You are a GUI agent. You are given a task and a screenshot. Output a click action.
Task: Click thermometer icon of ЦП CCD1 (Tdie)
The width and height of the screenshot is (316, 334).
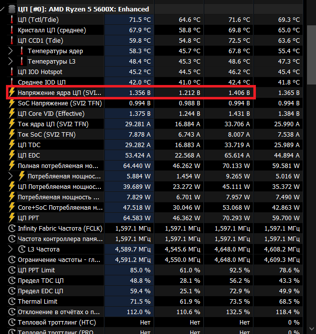(12, 40)
